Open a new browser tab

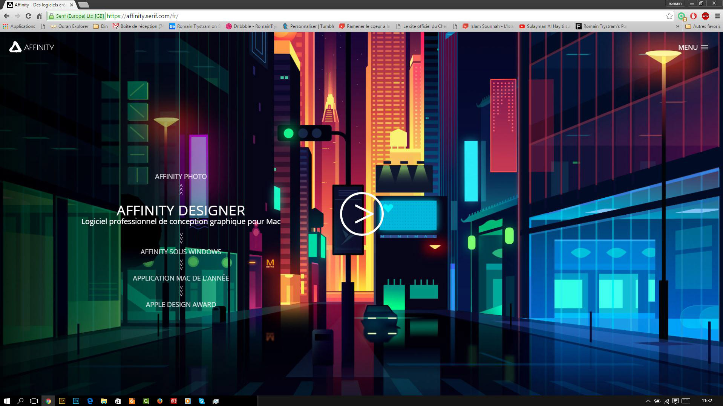[83, 5]
